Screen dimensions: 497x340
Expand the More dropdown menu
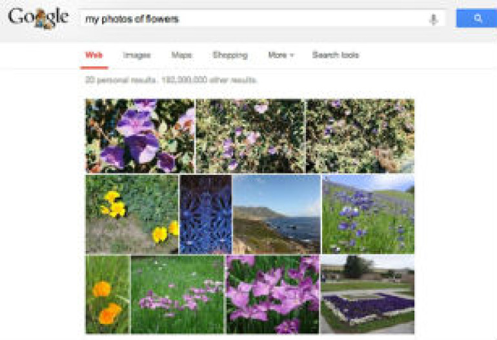coord(281,55)
